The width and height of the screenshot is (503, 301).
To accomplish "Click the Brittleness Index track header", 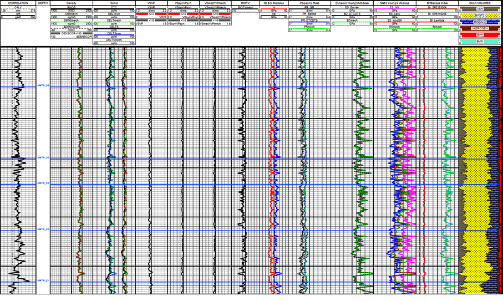I will click(438, 3).
